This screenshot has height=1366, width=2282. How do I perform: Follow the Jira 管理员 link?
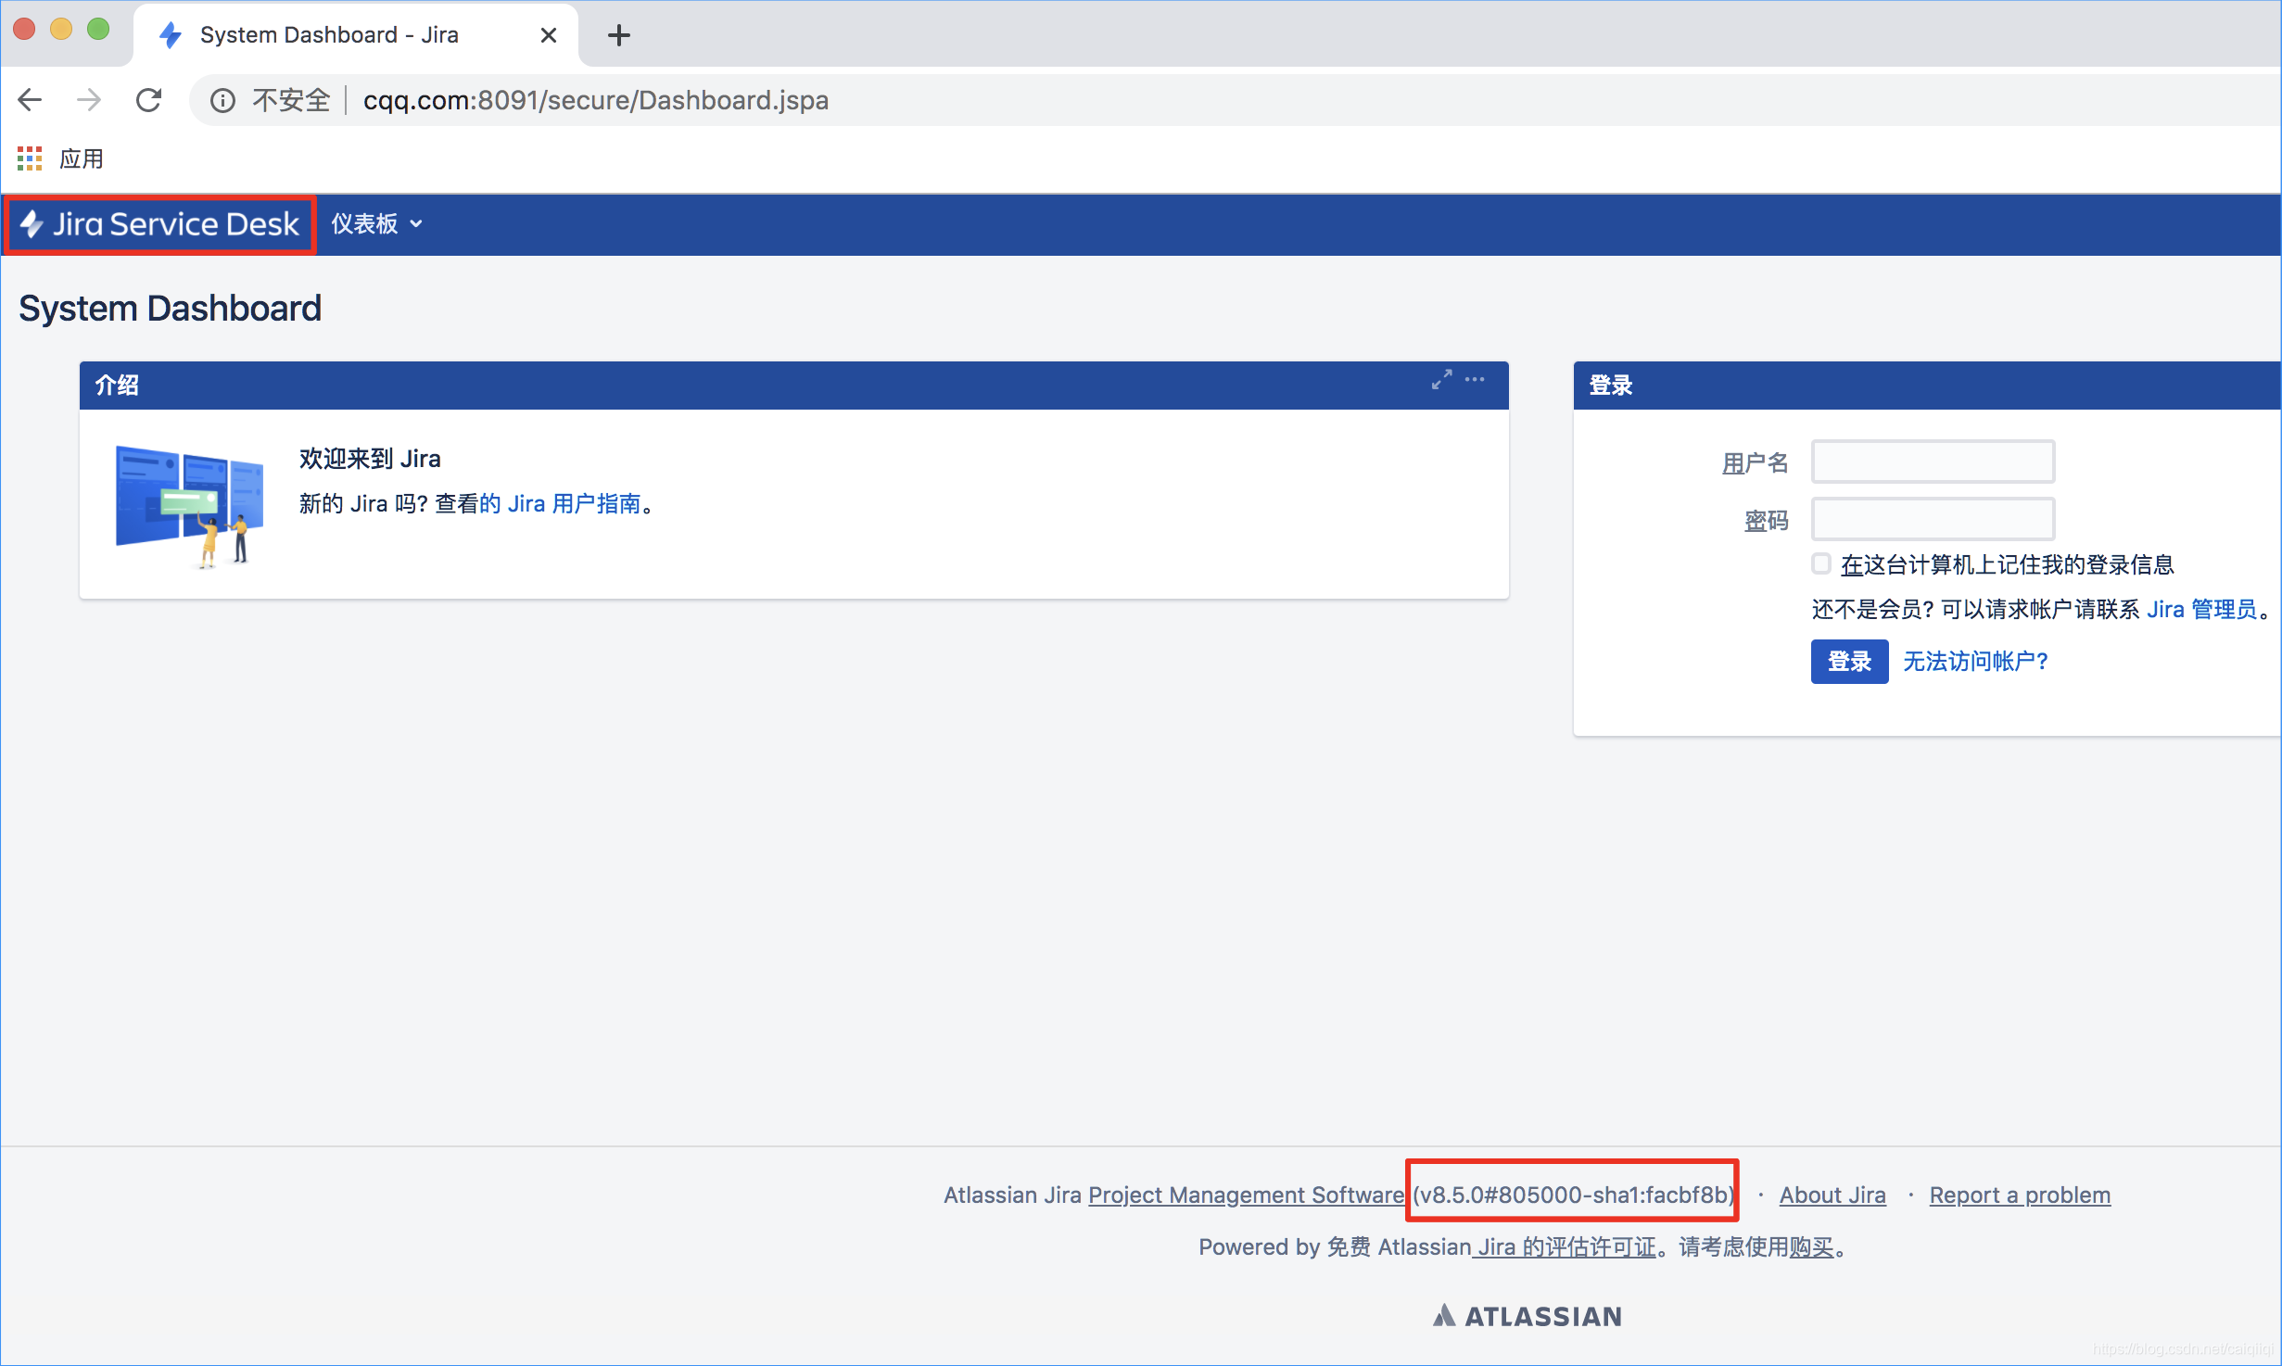coord(2201,610)
